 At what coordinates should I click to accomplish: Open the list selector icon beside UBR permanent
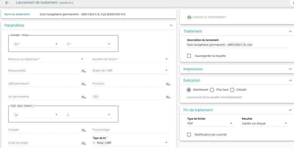pos(84,84)
